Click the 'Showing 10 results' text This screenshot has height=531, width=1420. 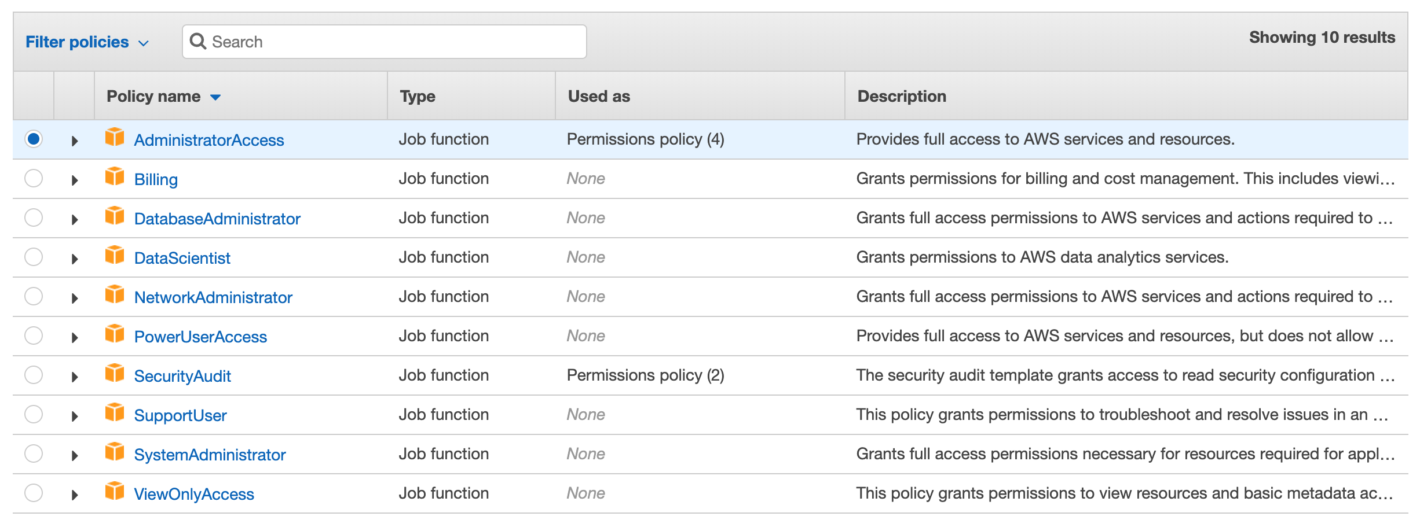pyautogui.click(x=1322, y=38)
